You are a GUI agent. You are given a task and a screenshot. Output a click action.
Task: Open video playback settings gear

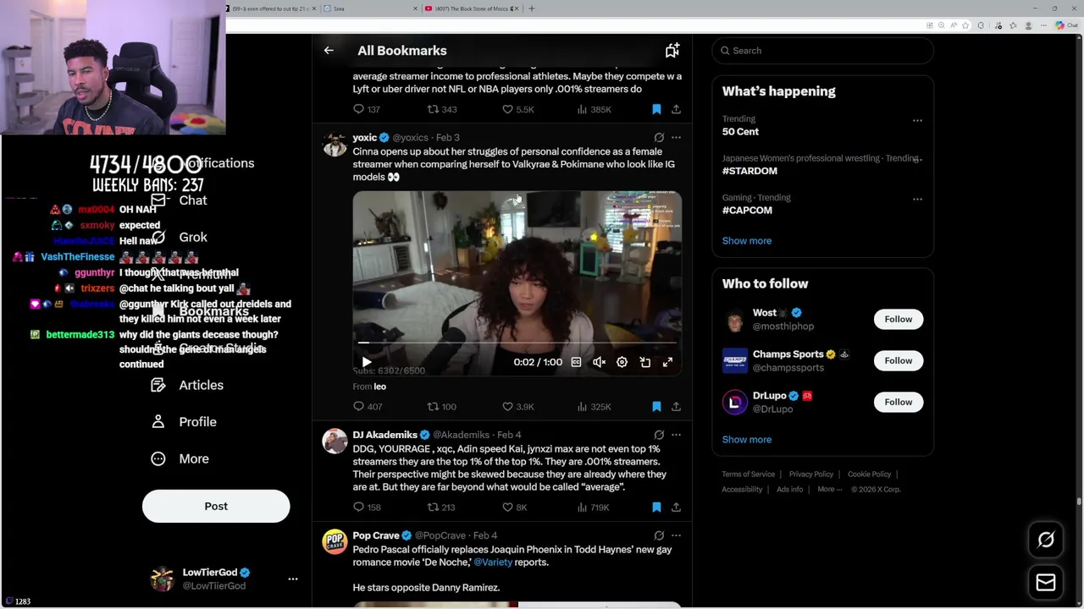click(622, 362)
